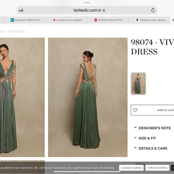This screenshot has width=174, height=174.
Task: Tap the AA reader text size icon
Action: pos(21,10)
